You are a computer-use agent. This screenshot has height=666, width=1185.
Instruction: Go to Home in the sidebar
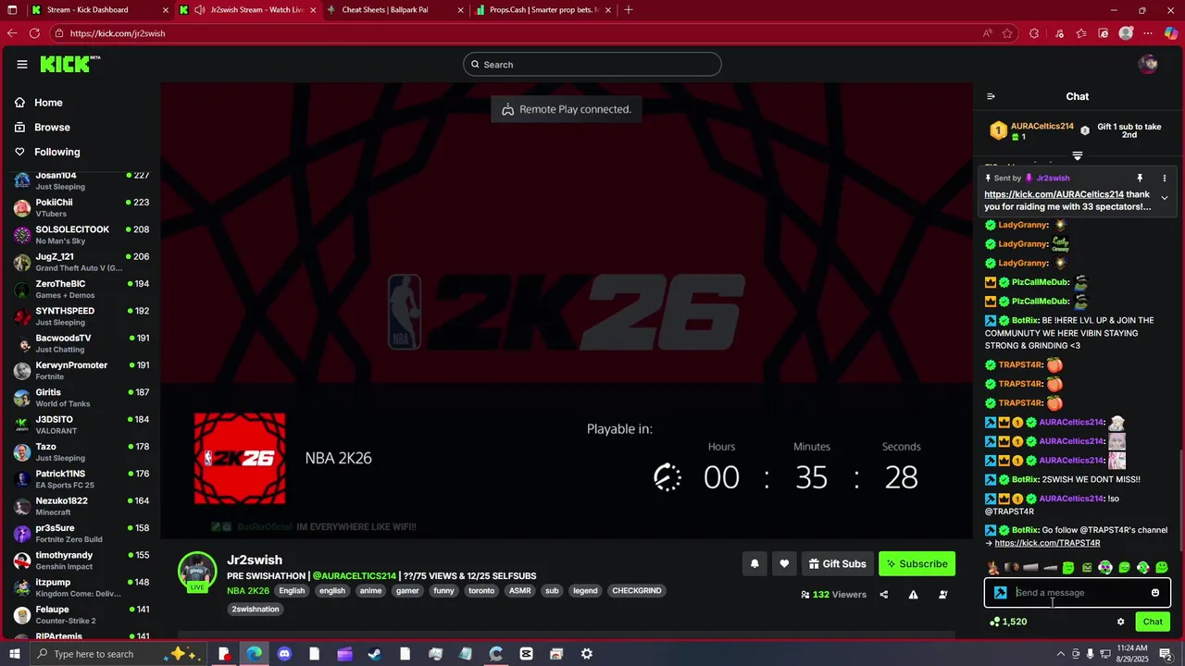pyautogui.click(x=48, y=103)
